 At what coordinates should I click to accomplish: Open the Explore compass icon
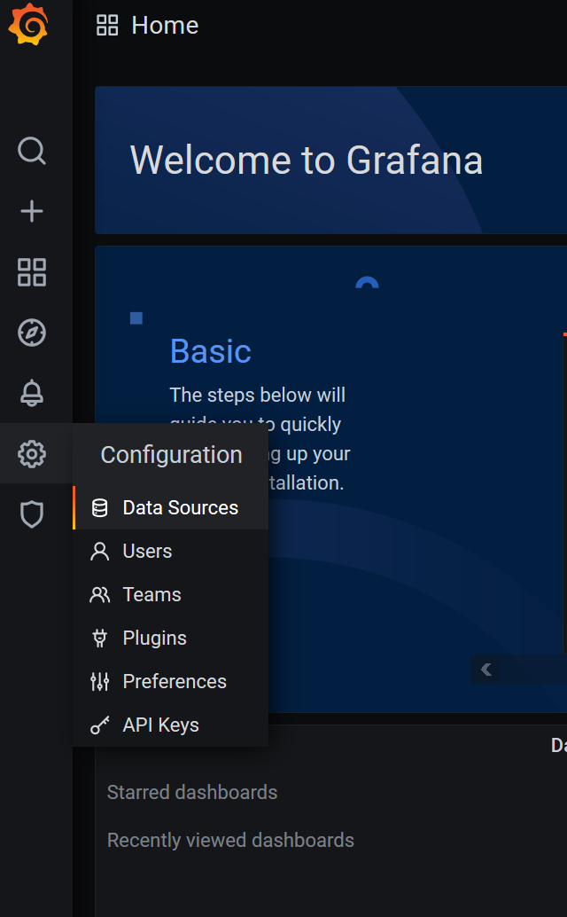click(32, 333)
